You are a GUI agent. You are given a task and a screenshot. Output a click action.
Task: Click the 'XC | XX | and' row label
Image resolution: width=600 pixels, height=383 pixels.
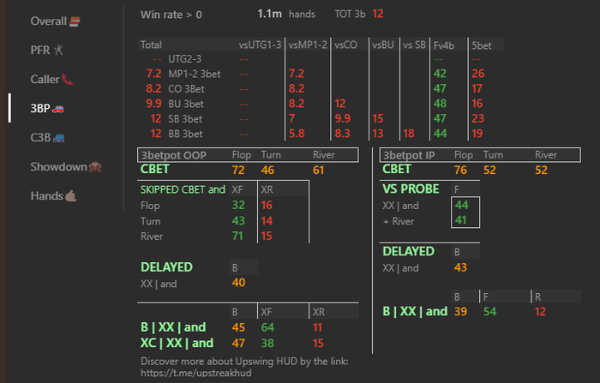[x=177, y=343]
